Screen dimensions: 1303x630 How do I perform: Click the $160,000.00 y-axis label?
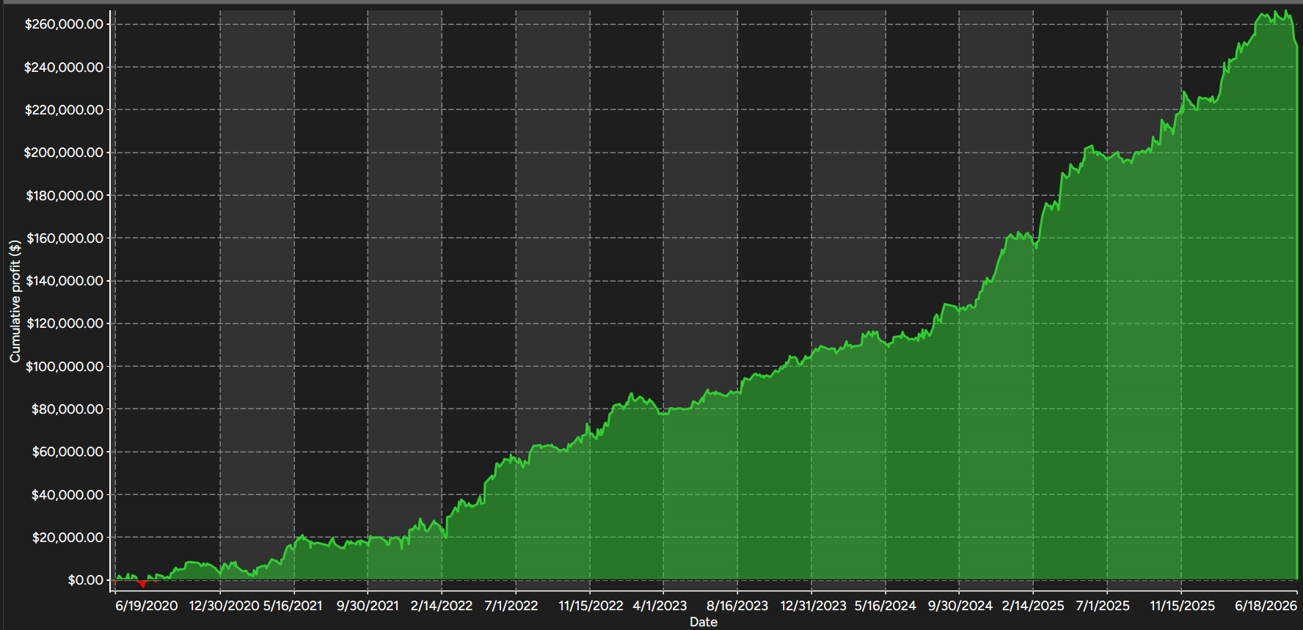tap(65, 238)
